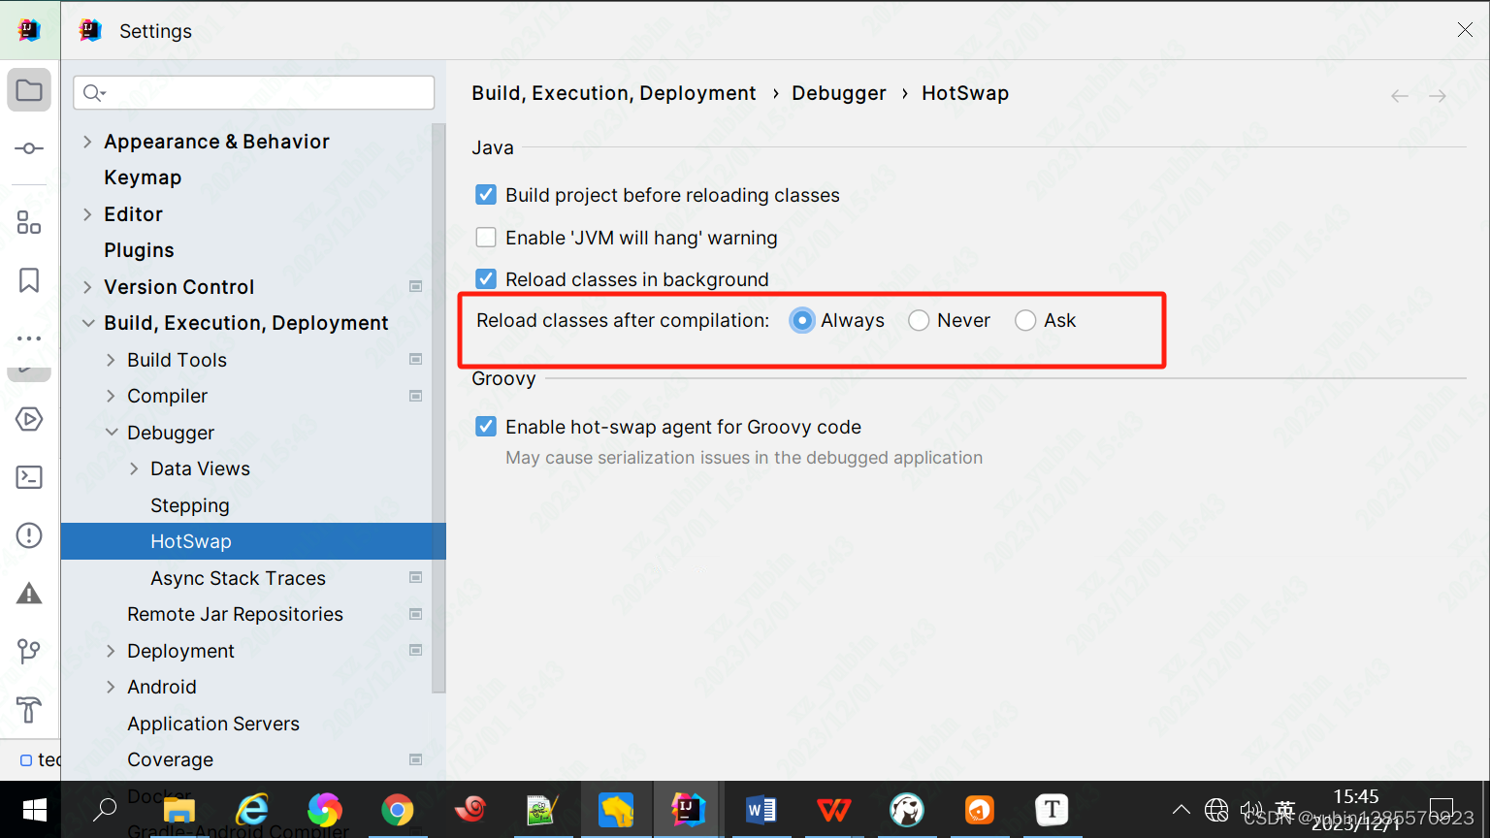
Task: Expand the Editor settings section
Action: click(86, 213)
